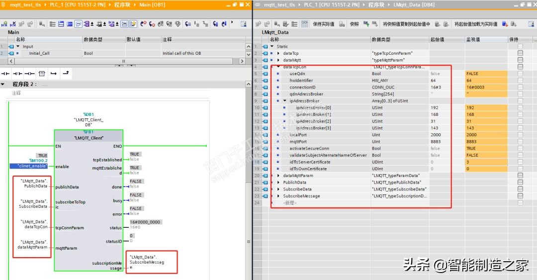Expand the dataMqttParam structure
Image resolution: width=537 pixels, height=280 pixels.
pos(278,176)
